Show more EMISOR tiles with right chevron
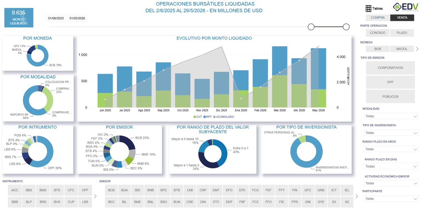Viewport: 423px width, 209px height. [356, 196]
